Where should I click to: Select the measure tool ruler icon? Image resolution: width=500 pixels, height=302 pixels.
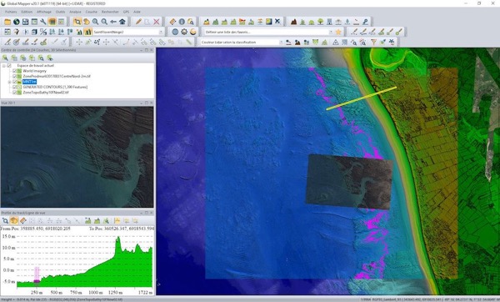point(172,22)
